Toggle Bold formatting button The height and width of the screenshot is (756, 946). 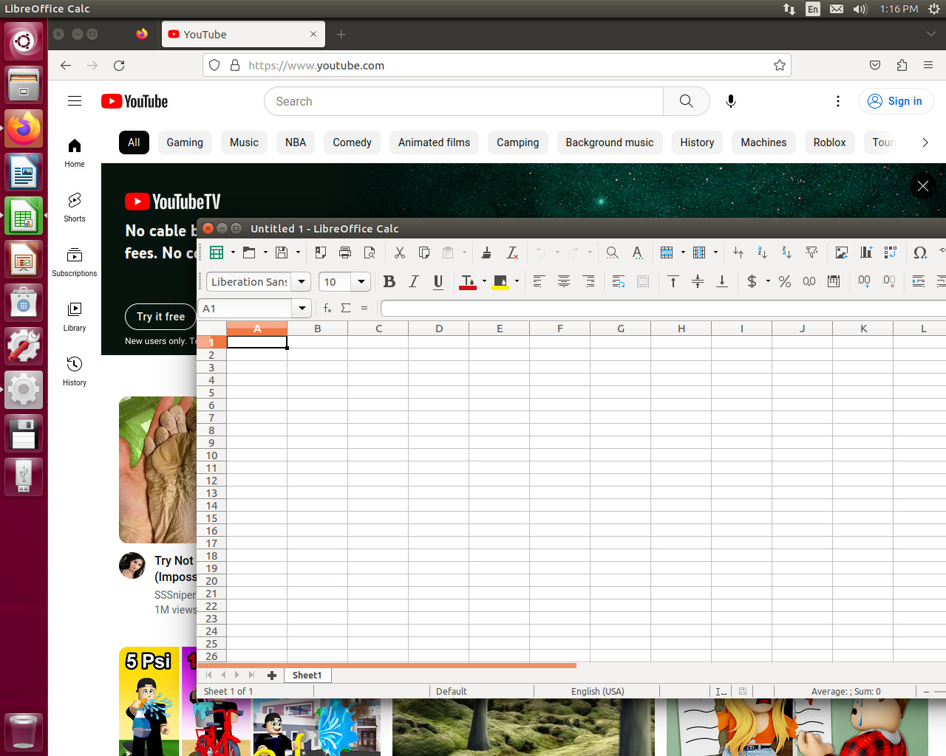coord(389,281)
